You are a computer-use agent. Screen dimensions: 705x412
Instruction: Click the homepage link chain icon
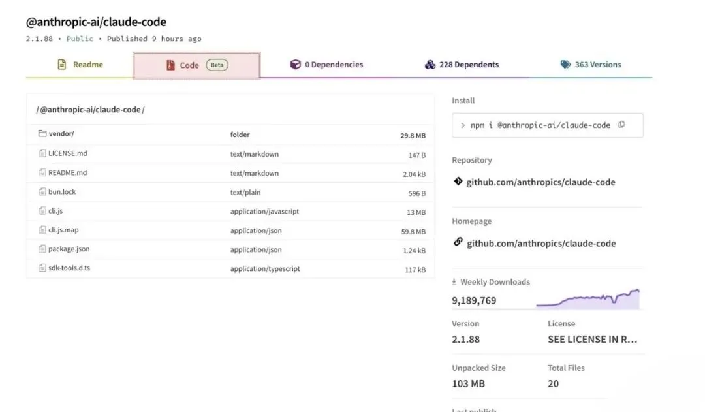[458, 242]
